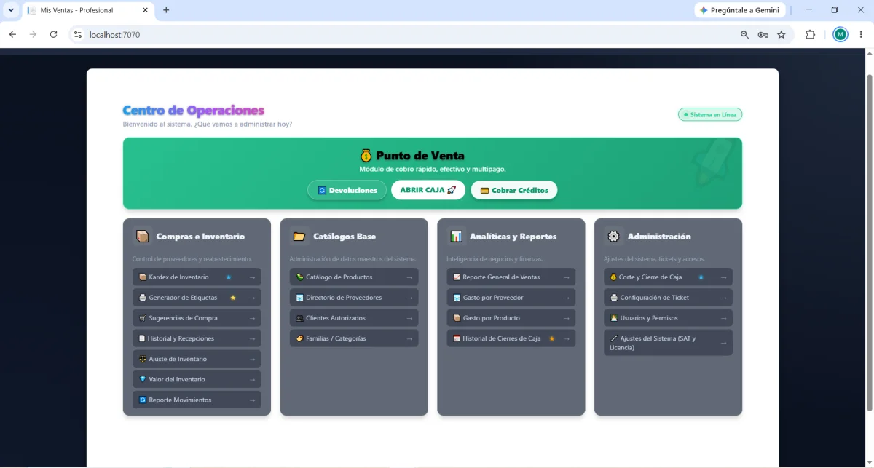Launch the Generador de Etiquetas
The width and height of the screenshot is (874, 468).
[197, 298]
